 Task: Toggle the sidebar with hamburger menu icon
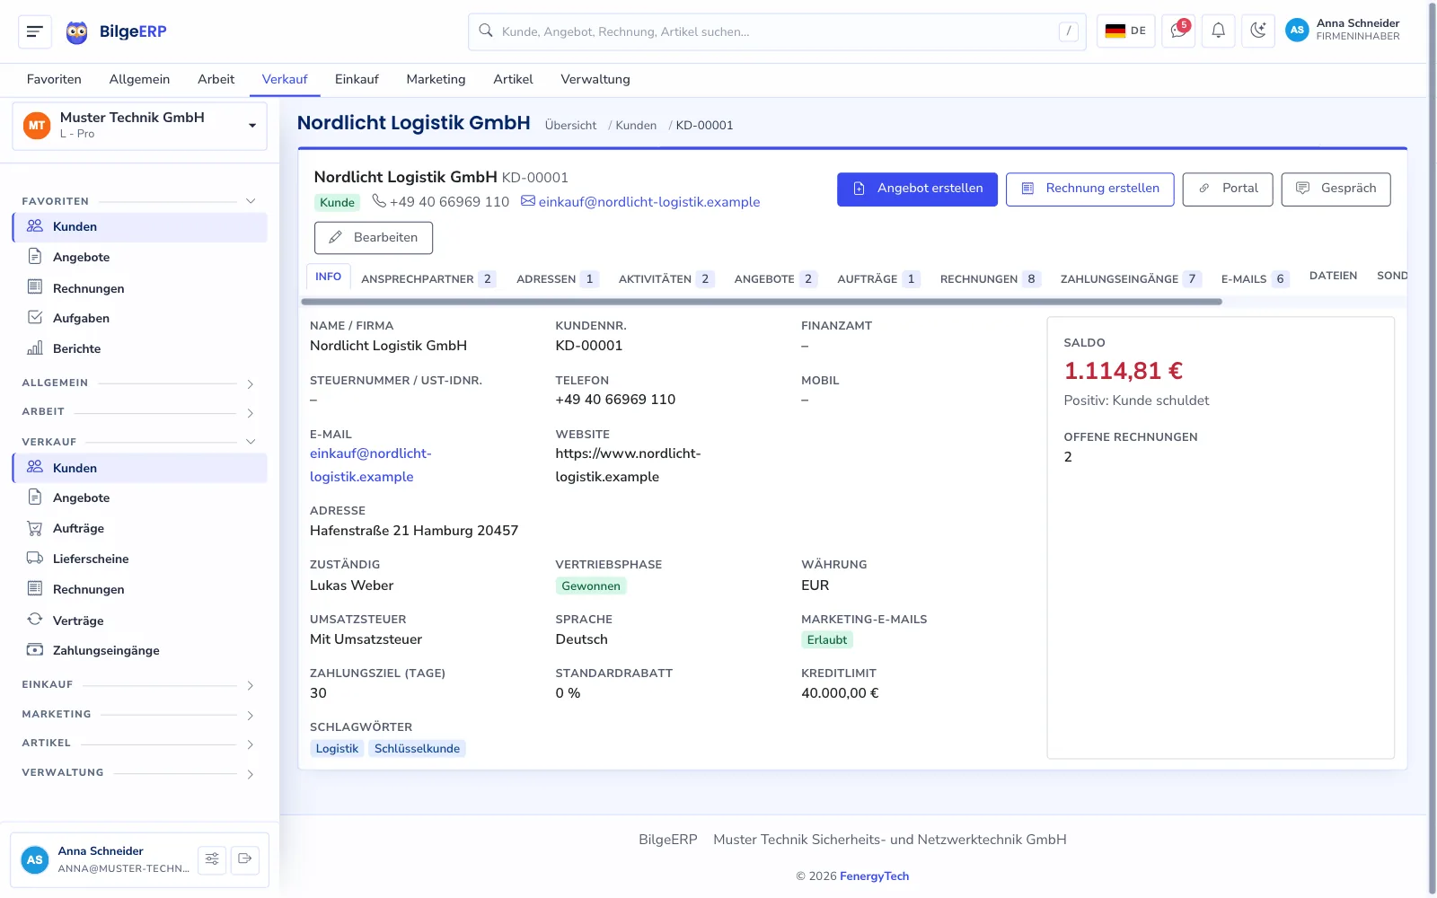pyautogui.click(x=34, y=31)
